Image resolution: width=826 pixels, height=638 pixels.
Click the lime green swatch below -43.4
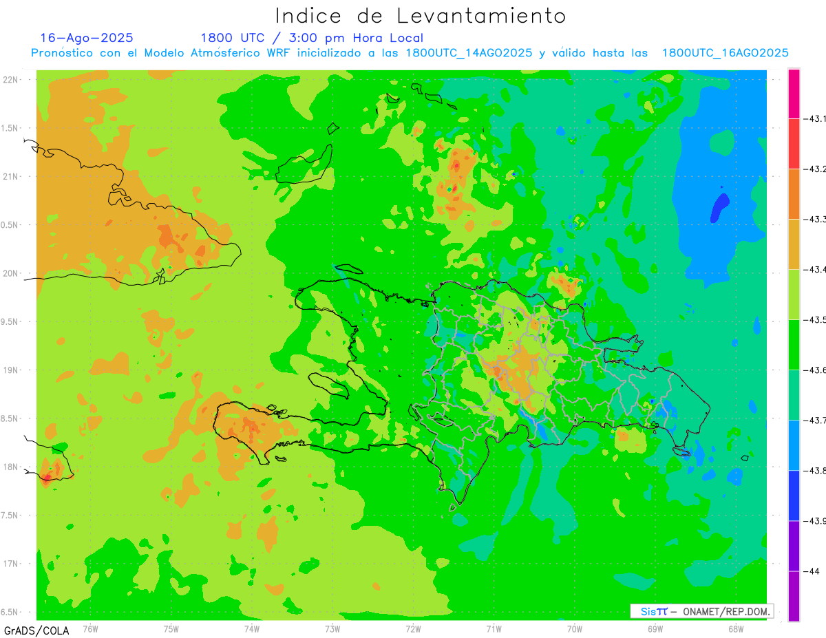tap(794, 294)
